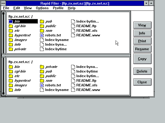Click the robots.txt file icon in top pane

[x=42, y=35]
